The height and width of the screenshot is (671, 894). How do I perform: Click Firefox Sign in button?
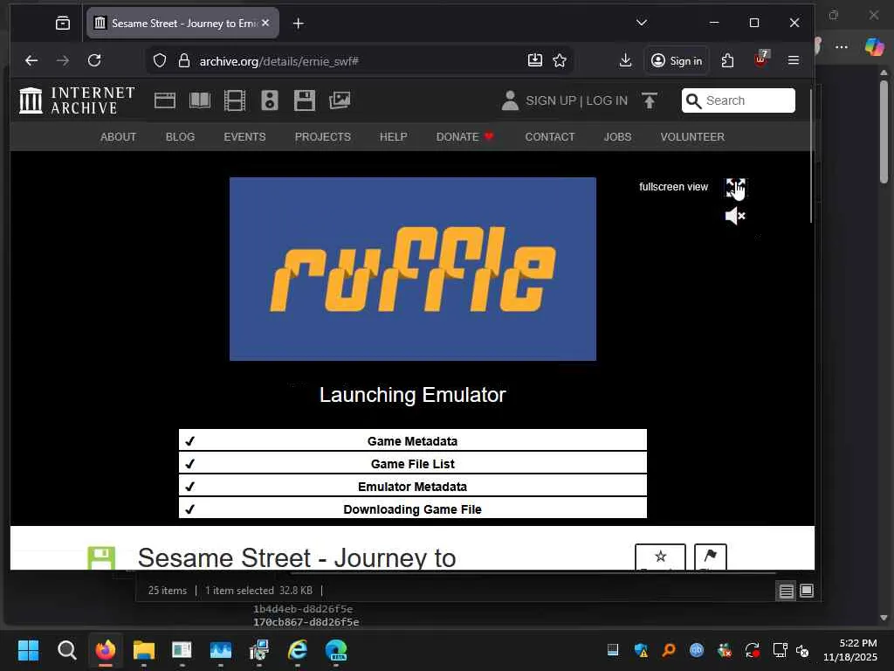(677, 60)
